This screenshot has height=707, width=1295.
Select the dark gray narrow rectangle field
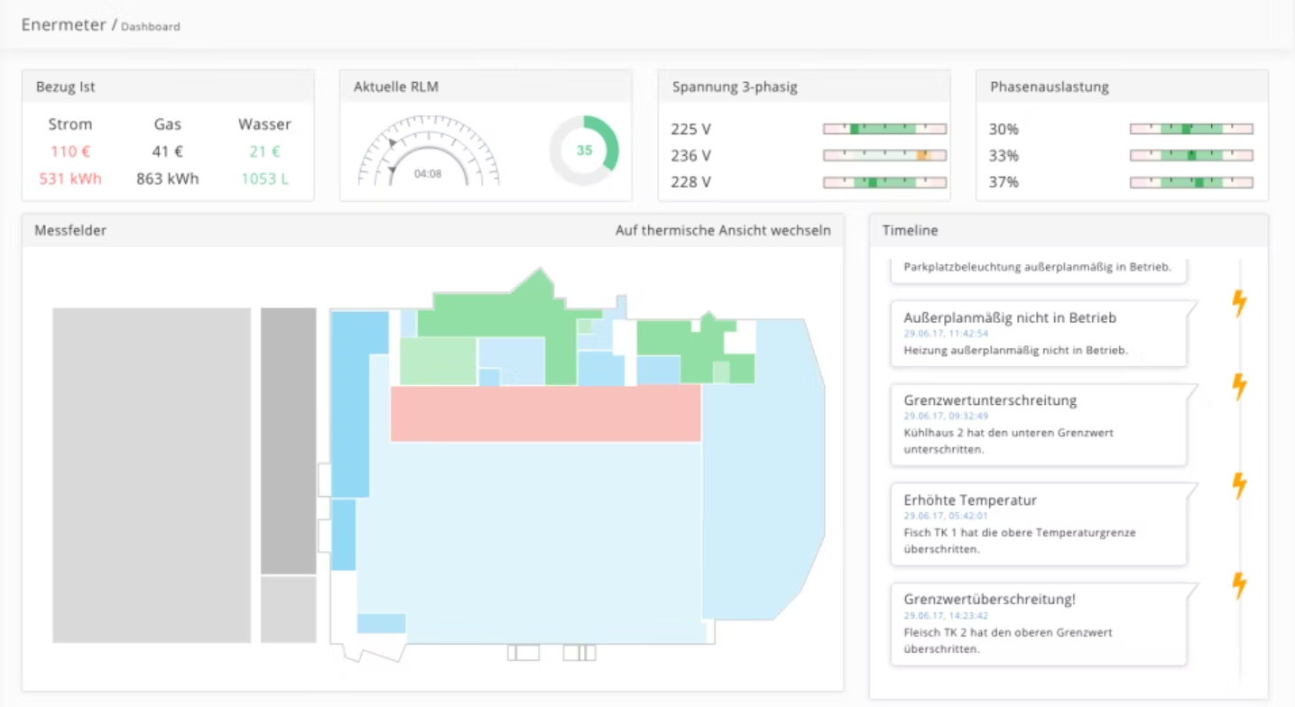[289, 441]
